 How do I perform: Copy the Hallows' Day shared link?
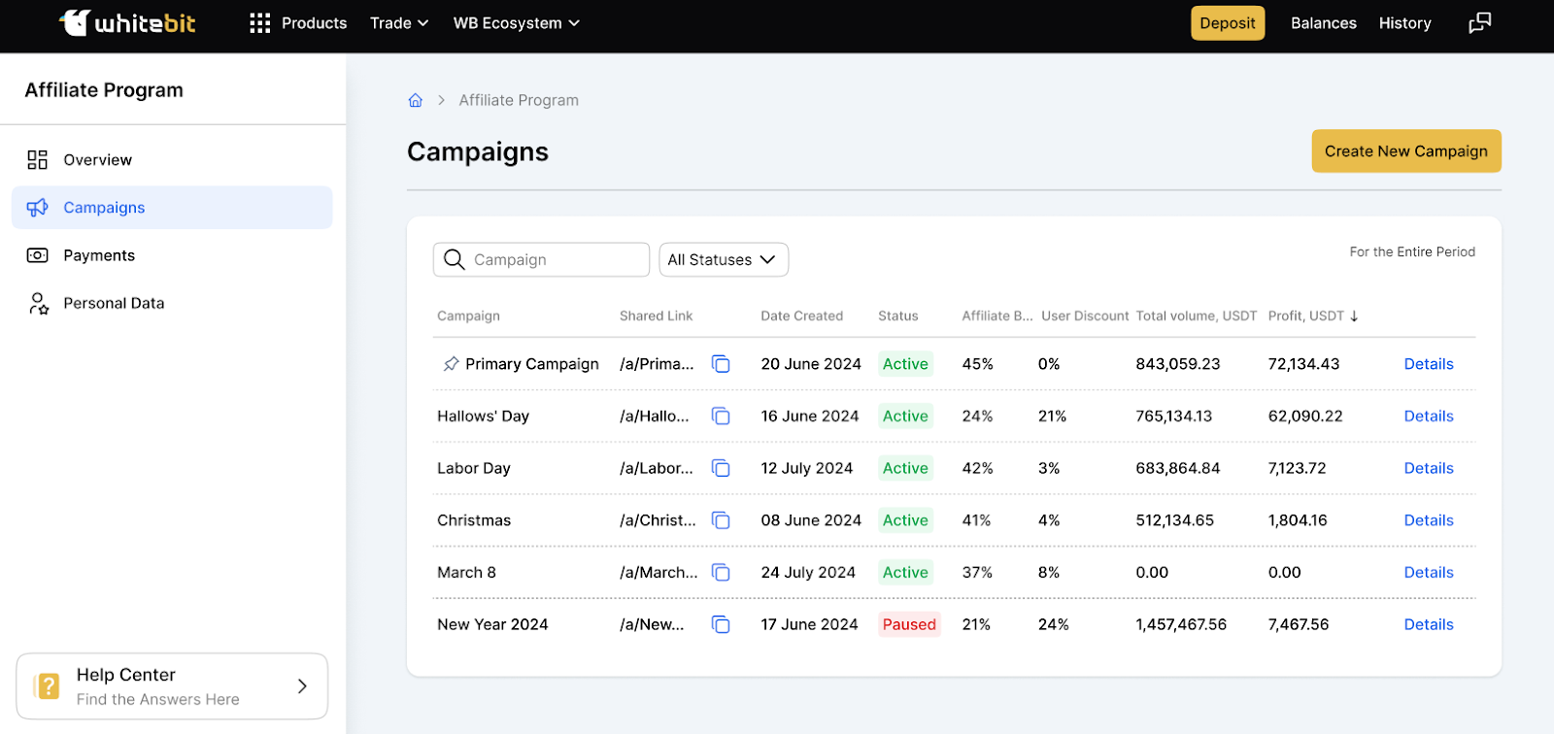coord(721,417)
